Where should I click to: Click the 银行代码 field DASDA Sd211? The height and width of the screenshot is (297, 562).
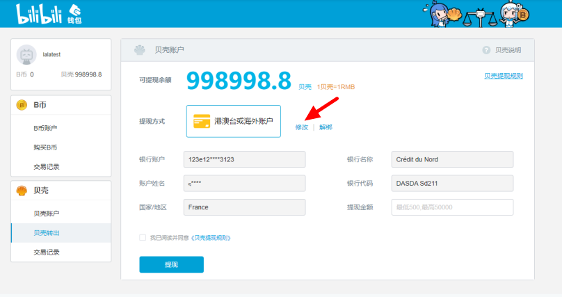[452, 183]
